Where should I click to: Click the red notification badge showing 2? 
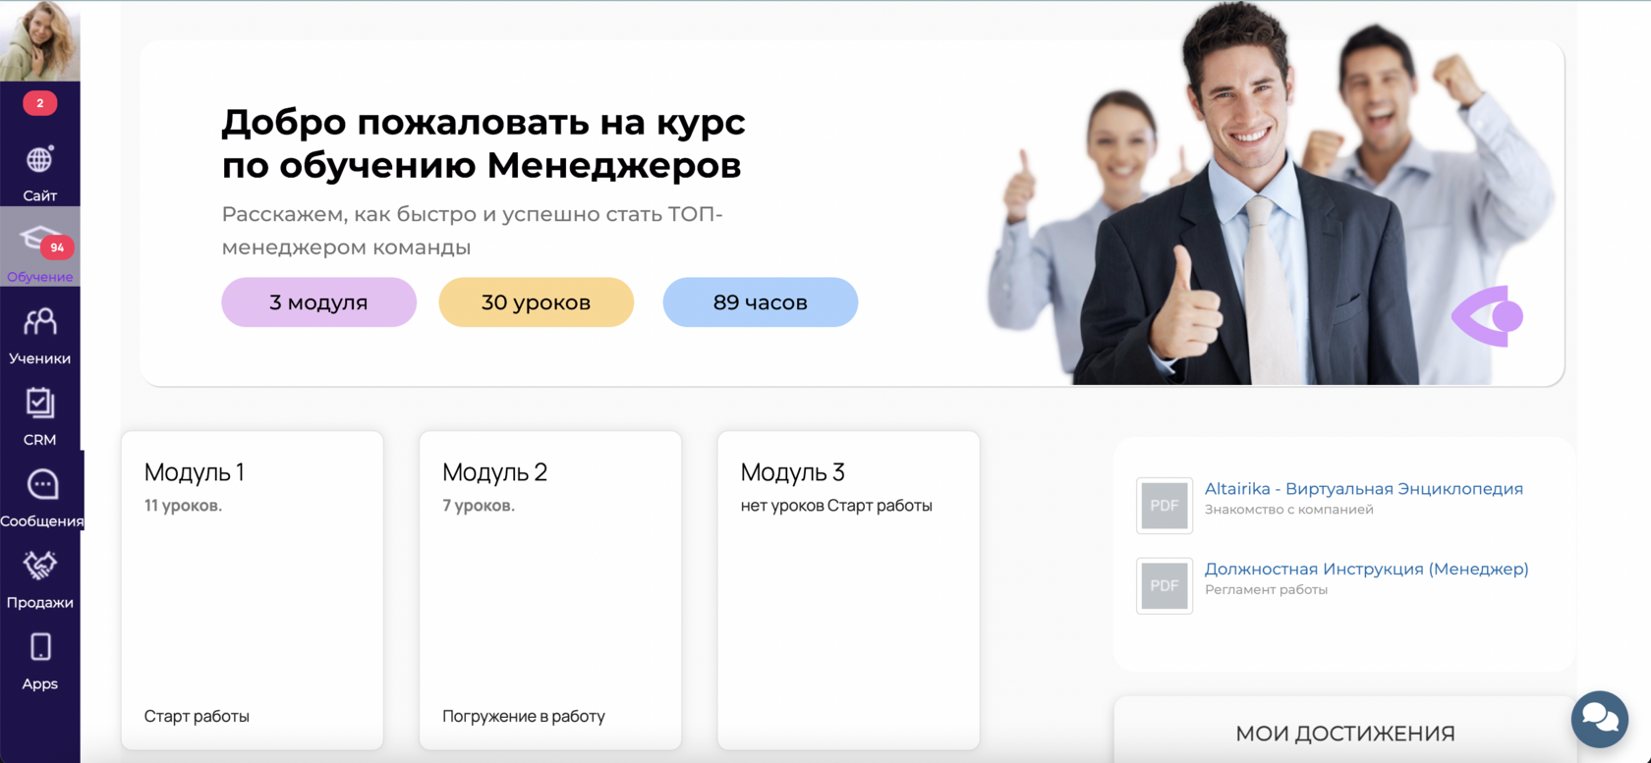39,103
